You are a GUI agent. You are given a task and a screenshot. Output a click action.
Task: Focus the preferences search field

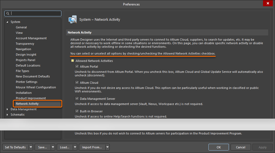point(33,13)
